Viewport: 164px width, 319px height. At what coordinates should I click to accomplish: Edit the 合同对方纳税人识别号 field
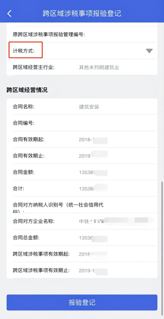[82, 205]
